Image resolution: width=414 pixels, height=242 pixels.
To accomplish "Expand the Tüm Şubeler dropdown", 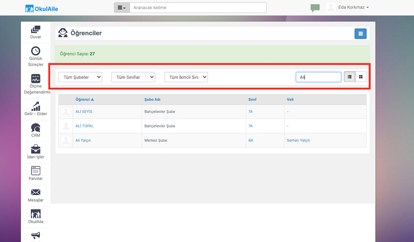I will pyautogui.click(x=80, y=77).
